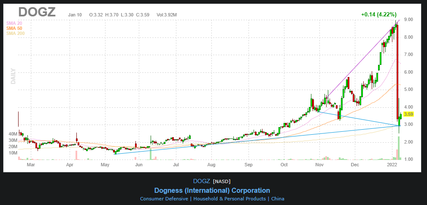Open Dogness (International) Corporation company link
The height and width of the screenshot is (205, 427).
click(212, 190)
